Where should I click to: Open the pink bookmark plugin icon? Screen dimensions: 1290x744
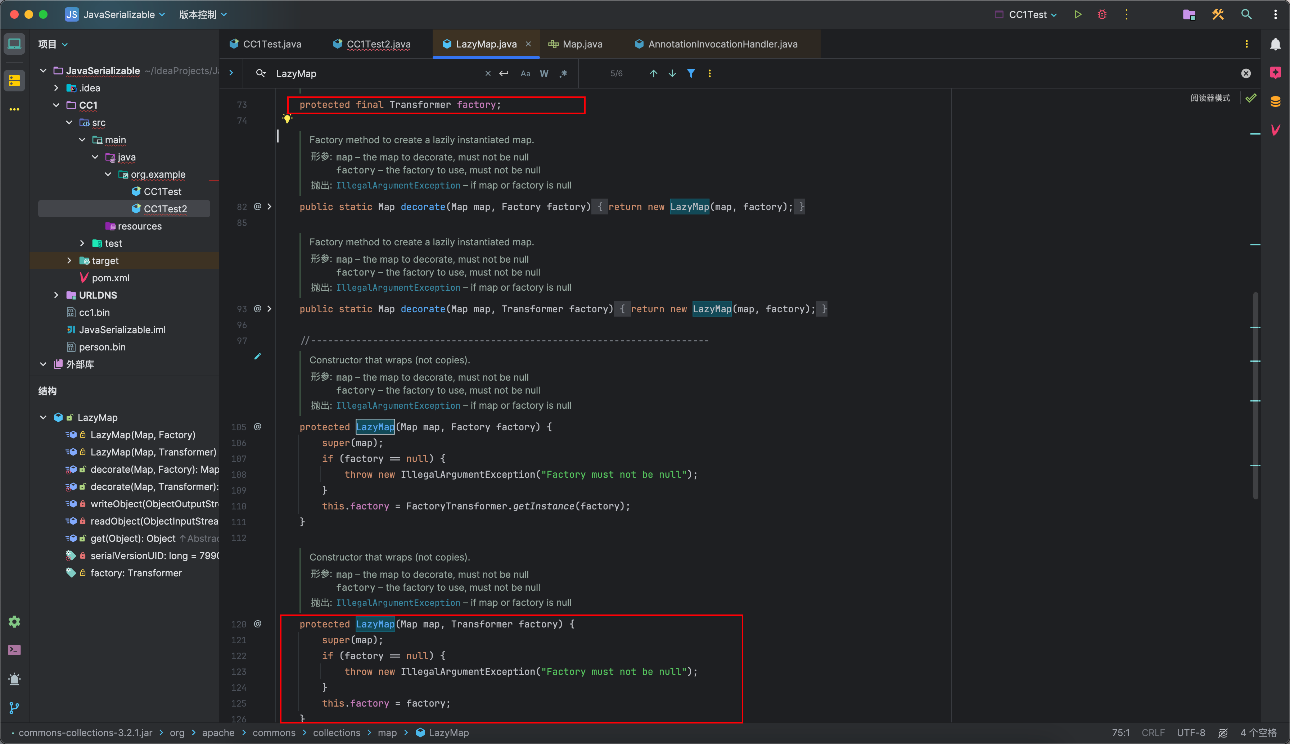[1276, 73]
